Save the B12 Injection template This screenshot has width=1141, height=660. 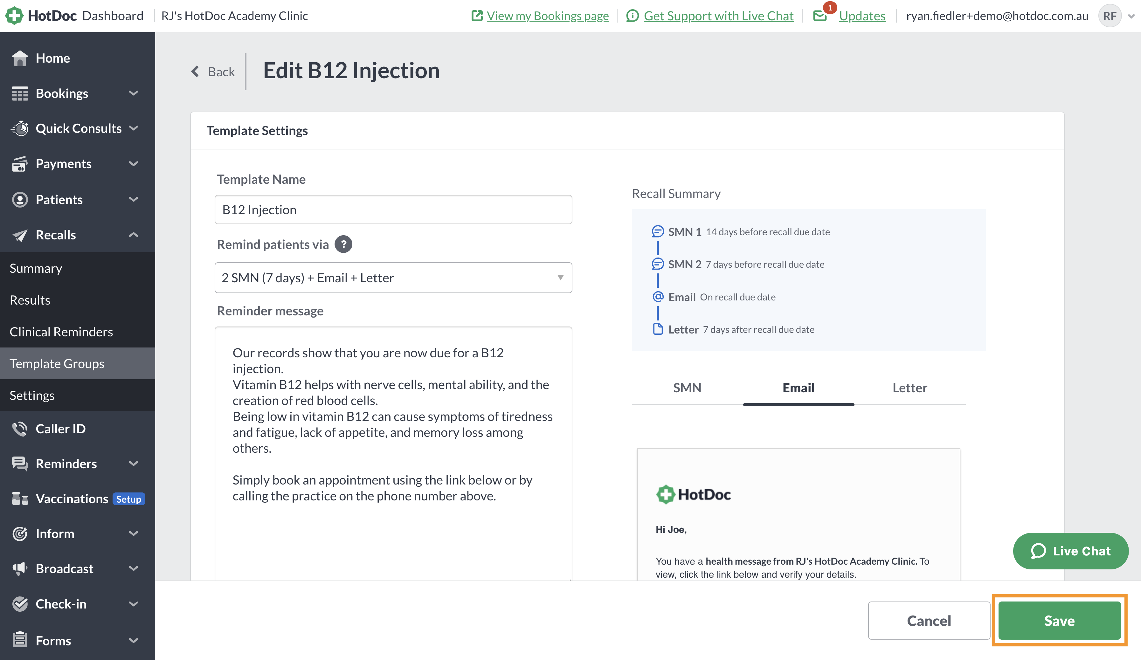1059,620
